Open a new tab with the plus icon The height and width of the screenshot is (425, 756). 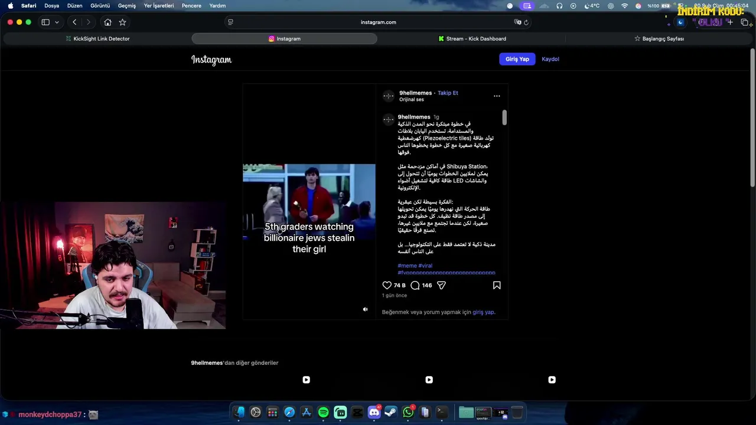(x=730, y=22)
